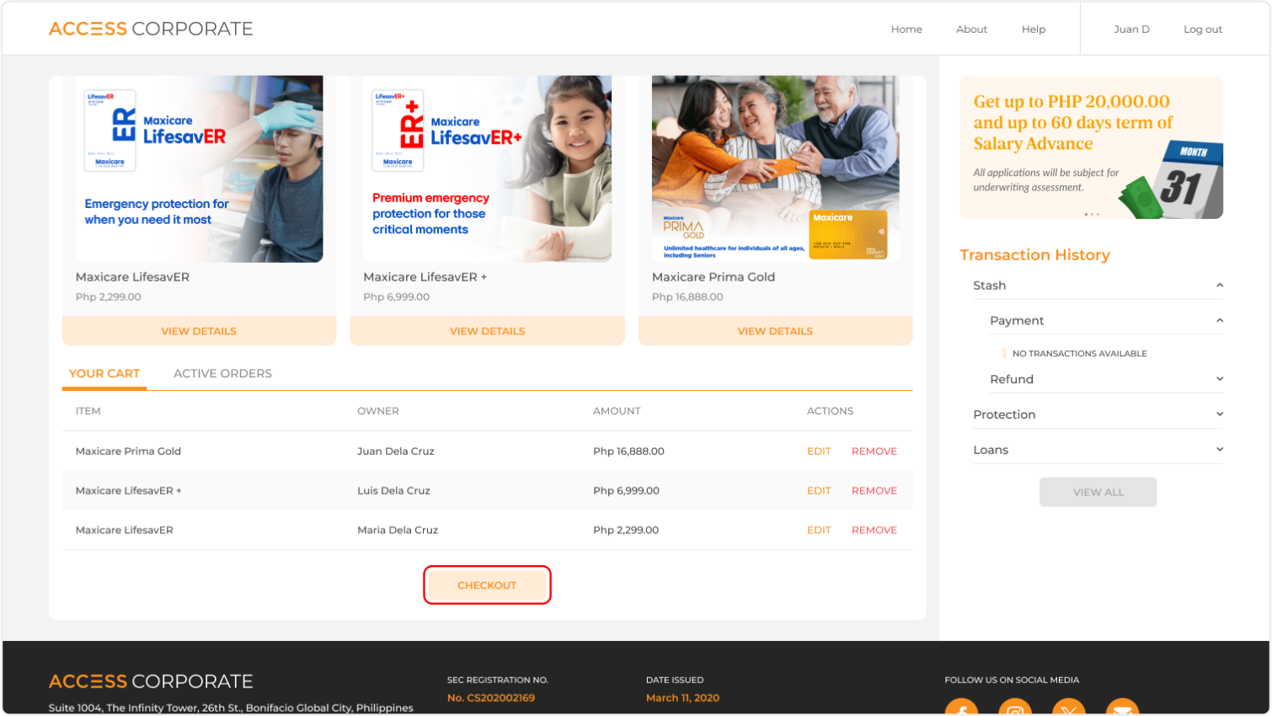Viewport: 1272px width, 716px height.
Task: Click the Salary Advance promo banner
Action: (1091, 147)
